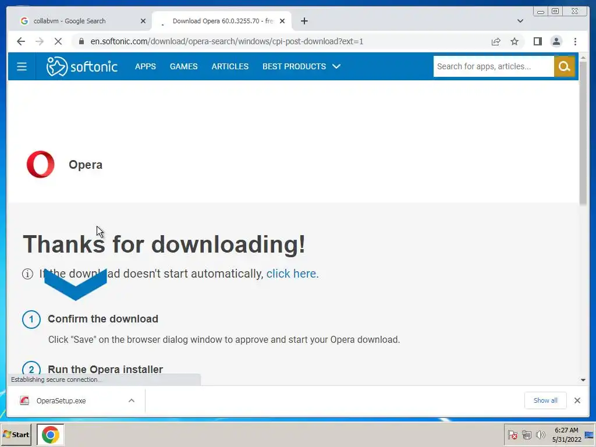Click the 'click here' download link
The width and height of the screenshot is (596, 447).
pos(292,274)
